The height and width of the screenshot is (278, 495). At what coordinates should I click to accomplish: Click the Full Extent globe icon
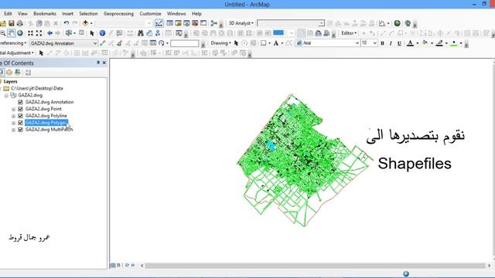(20, 33)
